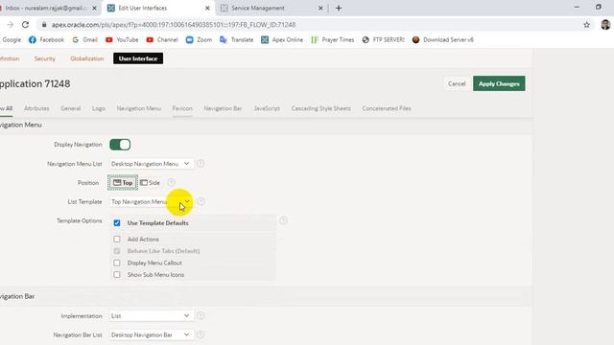Check the Add Actions option
Viewport: 614px width, 345px height.
[x=117, y=239]
